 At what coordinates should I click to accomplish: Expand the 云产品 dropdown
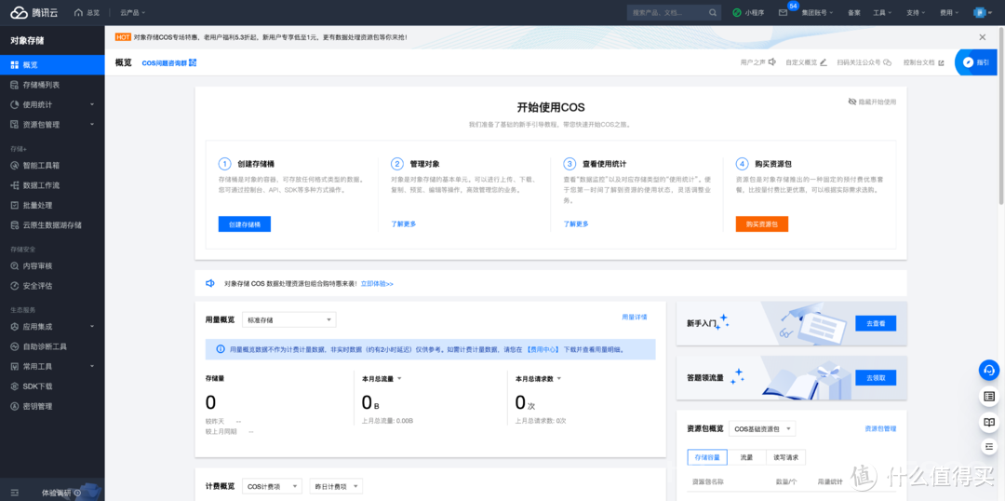tap(133, 12)
